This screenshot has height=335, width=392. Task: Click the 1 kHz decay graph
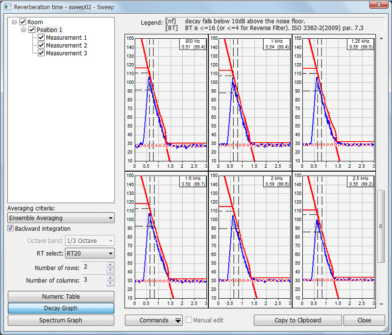tap(250, 103)
